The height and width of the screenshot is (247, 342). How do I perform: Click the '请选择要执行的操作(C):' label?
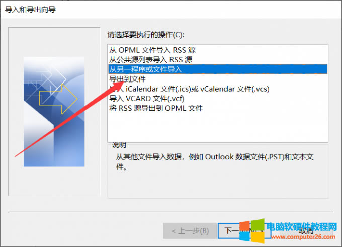coord(146,35)
